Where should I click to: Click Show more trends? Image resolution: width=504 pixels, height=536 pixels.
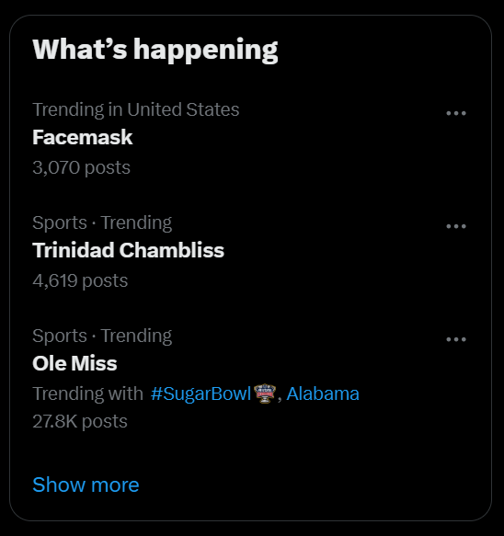(86, 485)
